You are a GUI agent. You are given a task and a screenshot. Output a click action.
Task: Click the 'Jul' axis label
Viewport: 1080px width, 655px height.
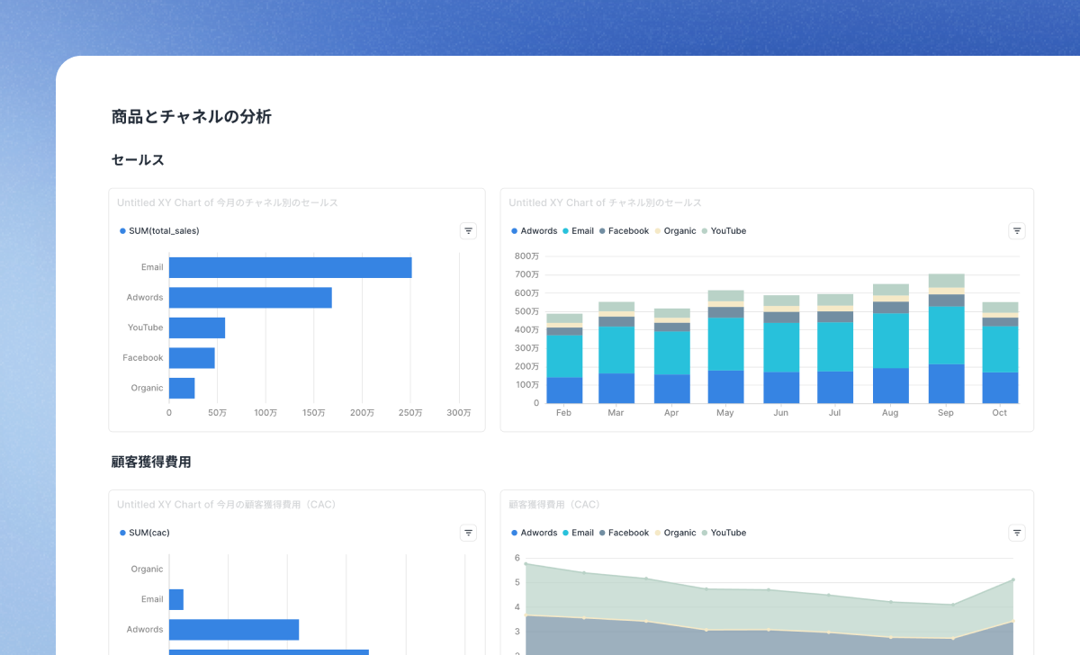[x=834, y=413]
